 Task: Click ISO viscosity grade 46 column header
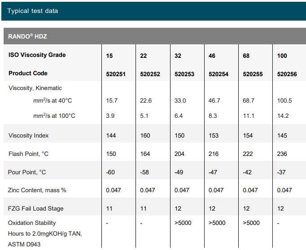click(x=212, y=56)
